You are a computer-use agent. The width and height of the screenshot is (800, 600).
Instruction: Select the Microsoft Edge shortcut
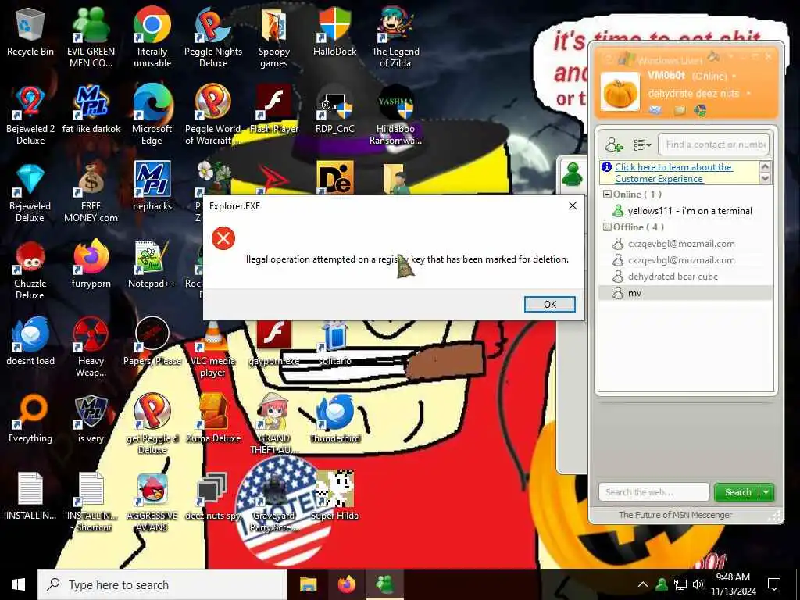click(152, 116)
